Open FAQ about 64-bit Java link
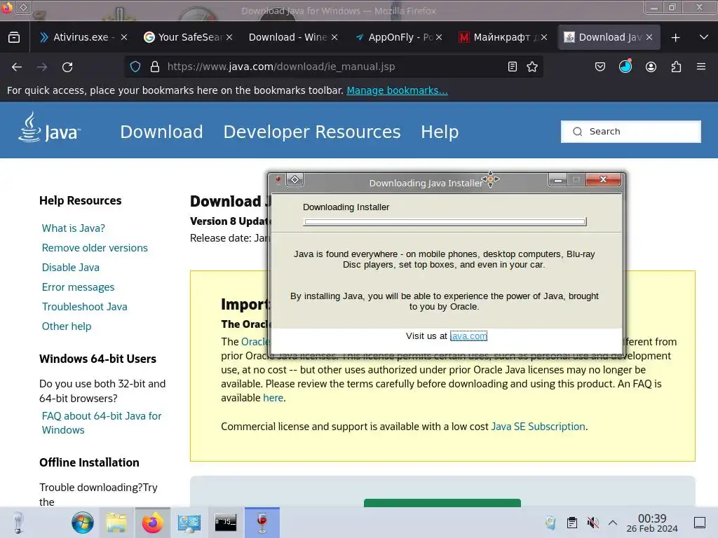 coord(102,422)
